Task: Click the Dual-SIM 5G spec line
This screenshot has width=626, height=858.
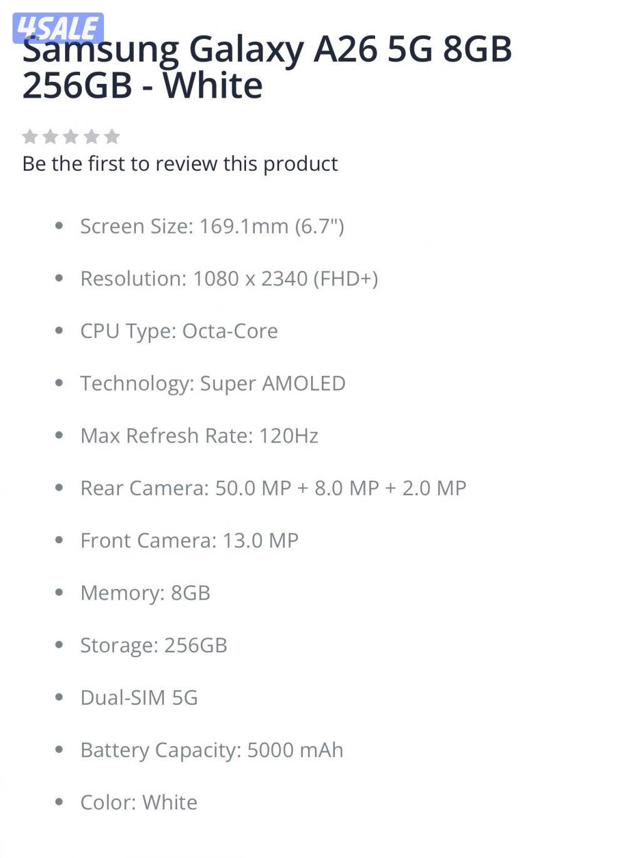Action: (139, 697)
